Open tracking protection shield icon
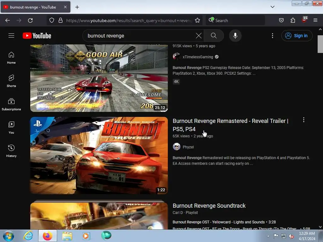This screenshot has height=242, width=323. pyautogui.click(x=52, y=20)
